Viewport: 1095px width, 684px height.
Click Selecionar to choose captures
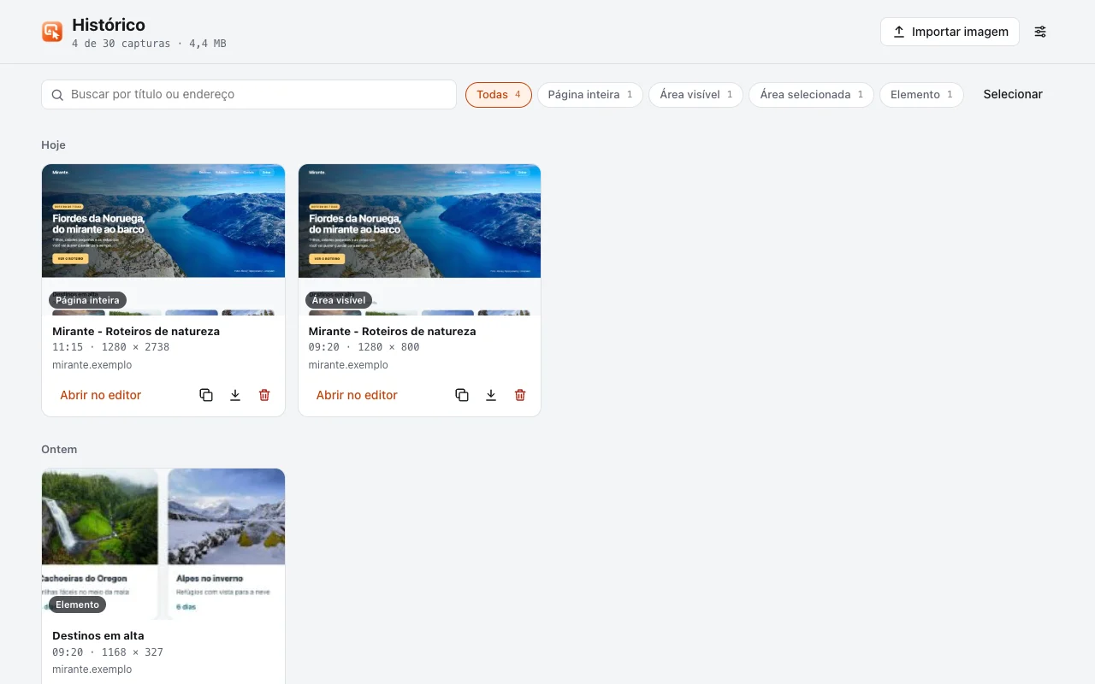[1013, 95]
